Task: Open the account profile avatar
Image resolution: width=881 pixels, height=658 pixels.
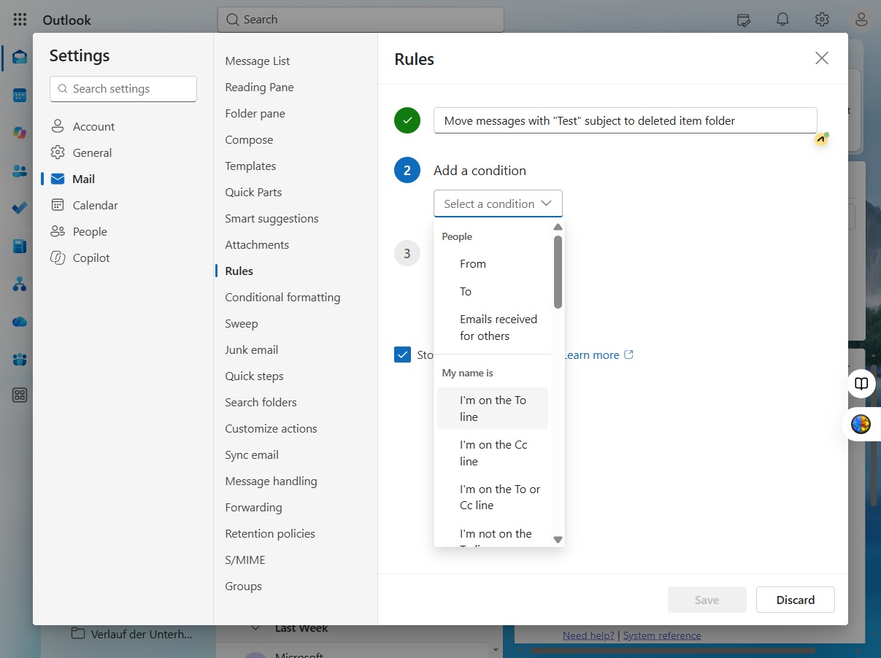Action: click(861, 20)
